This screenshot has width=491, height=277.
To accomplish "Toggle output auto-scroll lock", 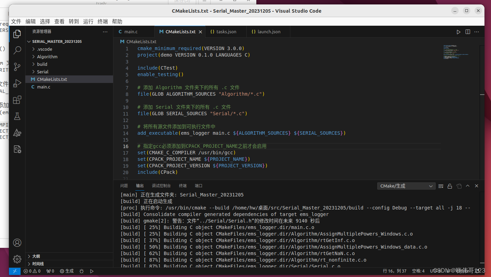I will coord(450,186).
